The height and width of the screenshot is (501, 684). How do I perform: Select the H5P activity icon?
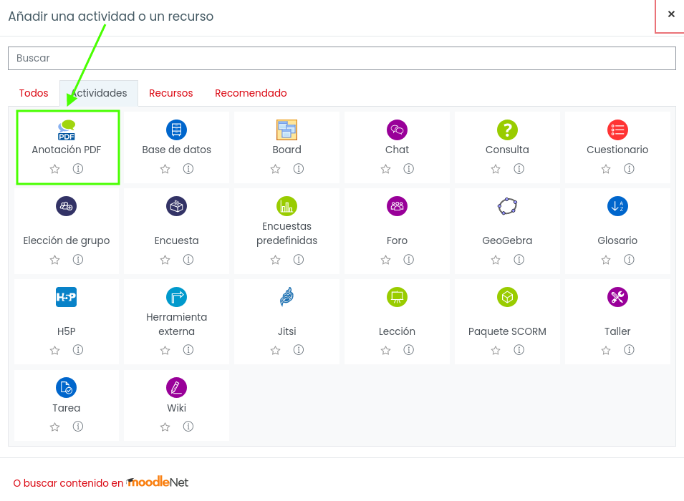tap(67, 297)
